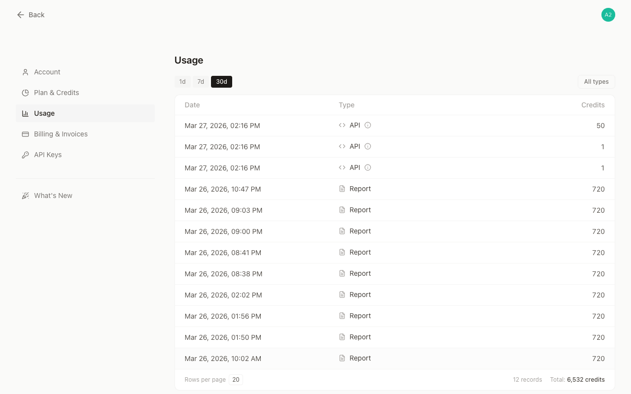Select the 10:02 AM Report row
The image size is (631, 394).
click(394, 359)
